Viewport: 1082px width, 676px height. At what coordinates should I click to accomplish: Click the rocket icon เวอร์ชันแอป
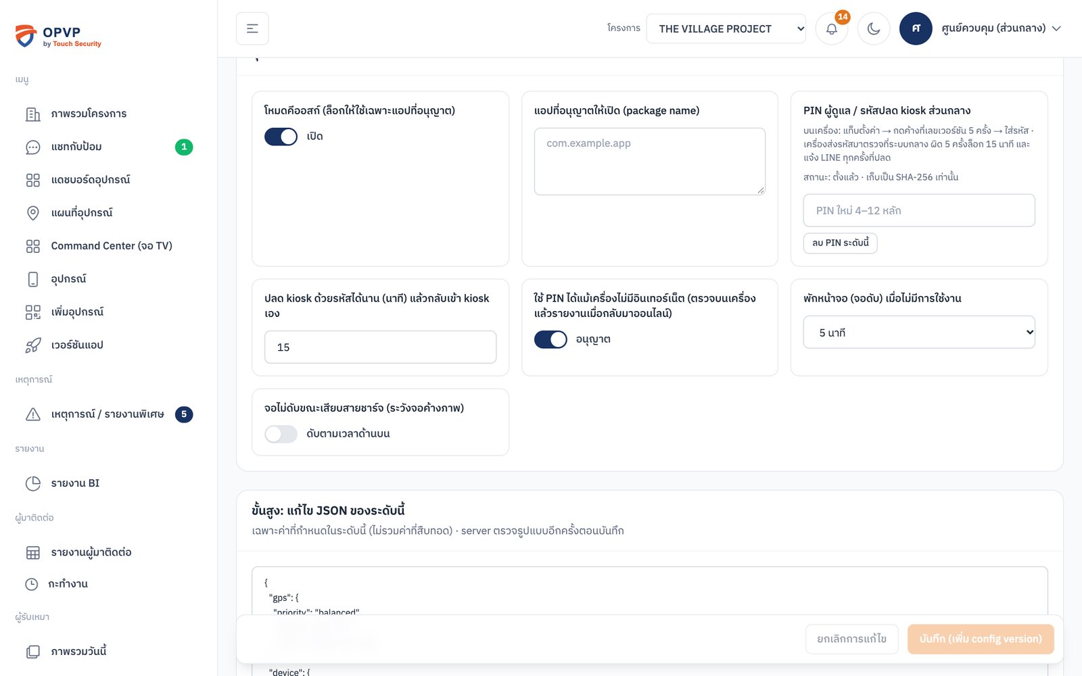32,345
